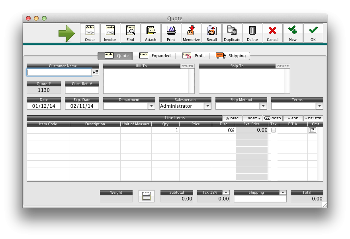Image resolution: width=350 pixels, height=239 pixels.
Task: Click the E.T.A. cell in first row
Action: 293,130
